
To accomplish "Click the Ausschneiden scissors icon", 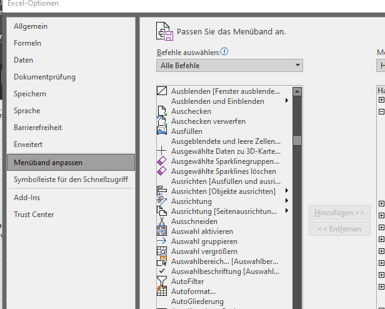I will point(162,221).
